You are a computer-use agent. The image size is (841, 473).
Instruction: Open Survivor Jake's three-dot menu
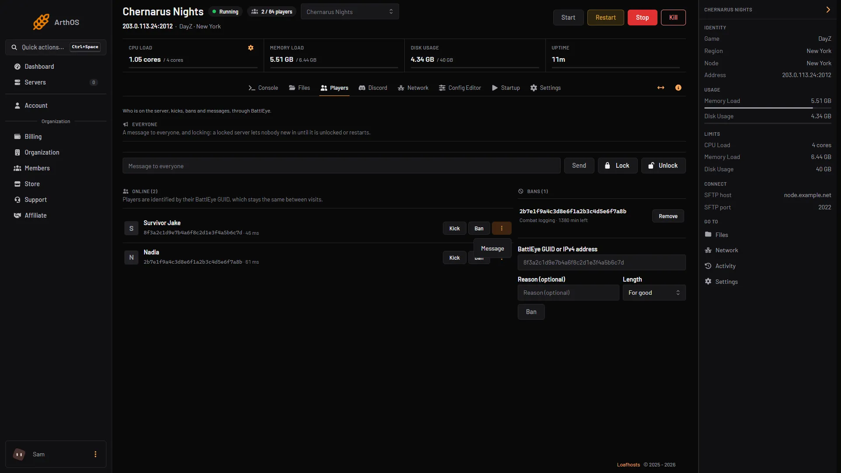pos(502,228)
